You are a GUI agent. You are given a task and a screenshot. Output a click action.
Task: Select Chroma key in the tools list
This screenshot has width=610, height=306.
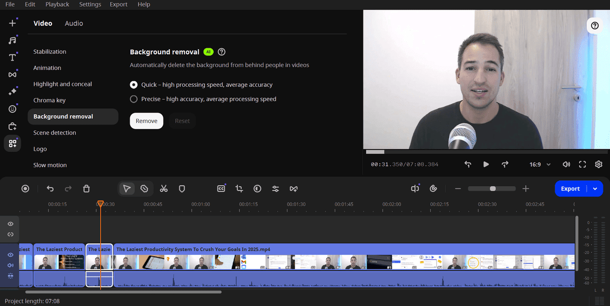point(49,100)
